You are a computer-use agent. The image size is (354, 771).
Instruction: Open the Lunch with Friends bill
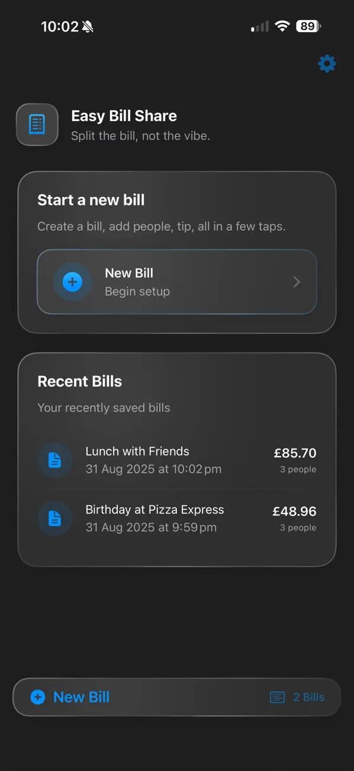pyautogui.click(x=137, y=451)
